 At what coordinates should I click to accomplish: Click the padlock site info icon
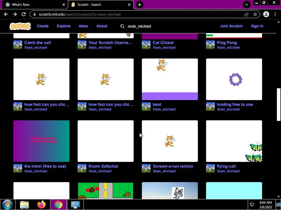pyautogui.click(x=35, y=14)
